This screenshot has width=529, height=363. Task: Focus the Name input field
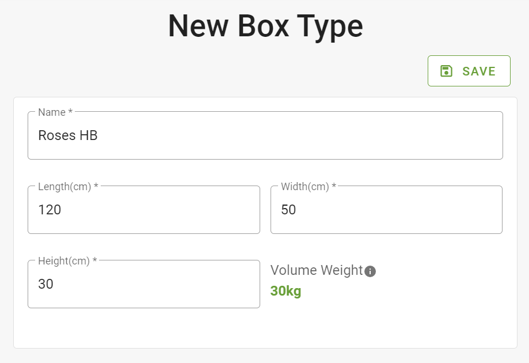265,135
